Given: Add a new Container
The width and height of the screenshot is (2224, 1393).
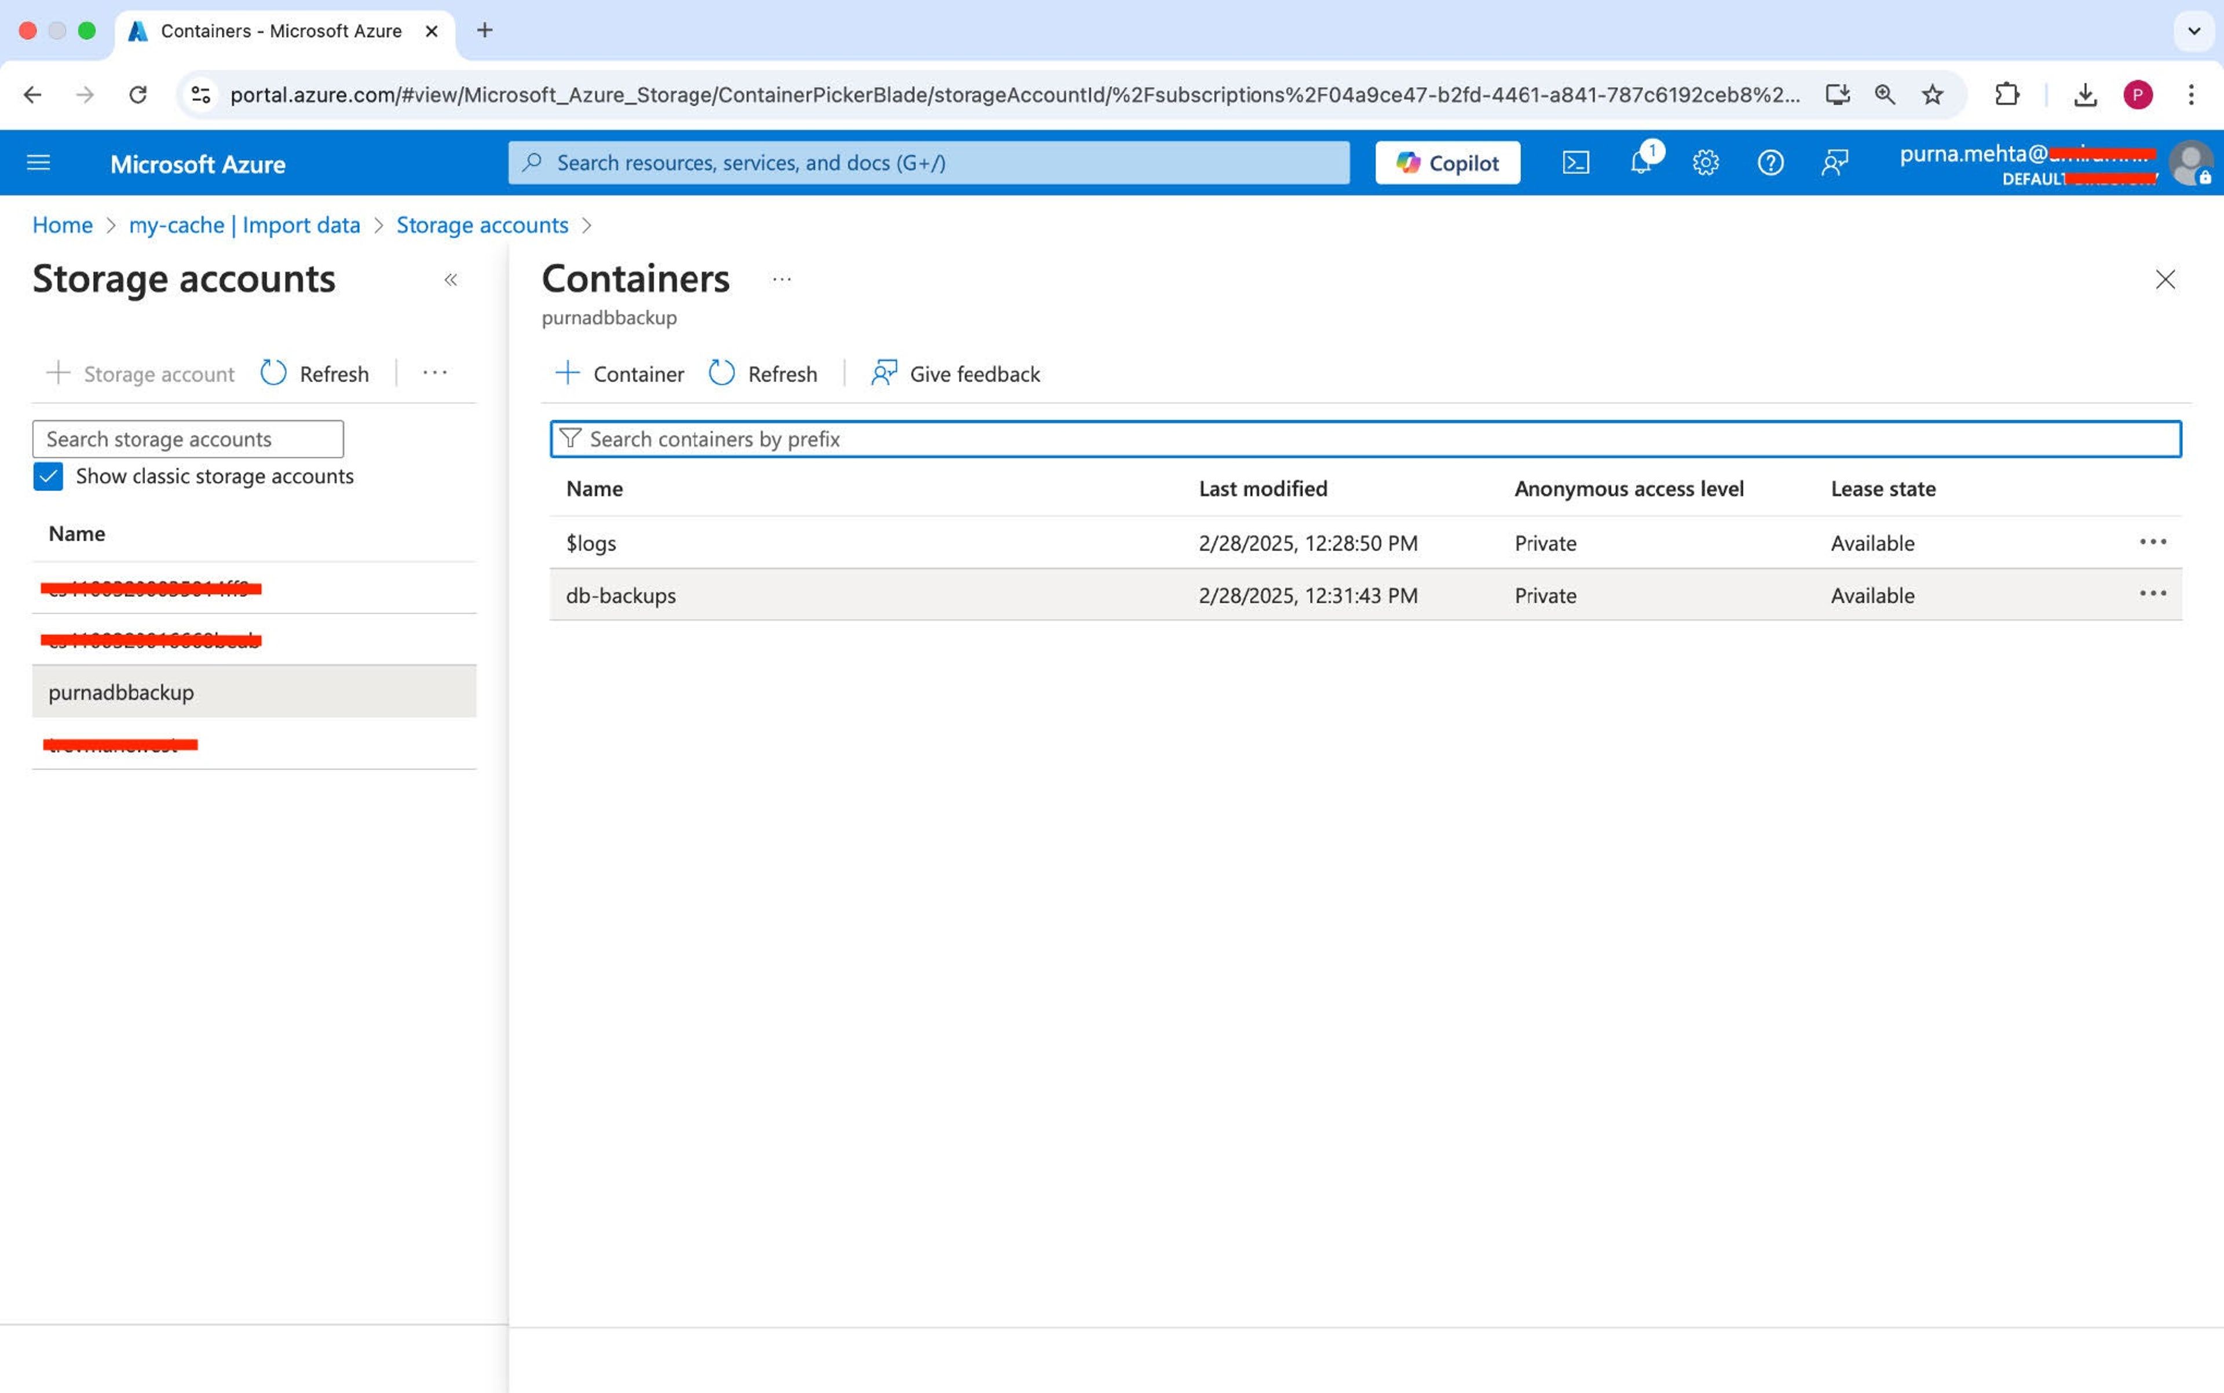Looking at the screenshot, I should pyautogui.click(x=619, y=374).
